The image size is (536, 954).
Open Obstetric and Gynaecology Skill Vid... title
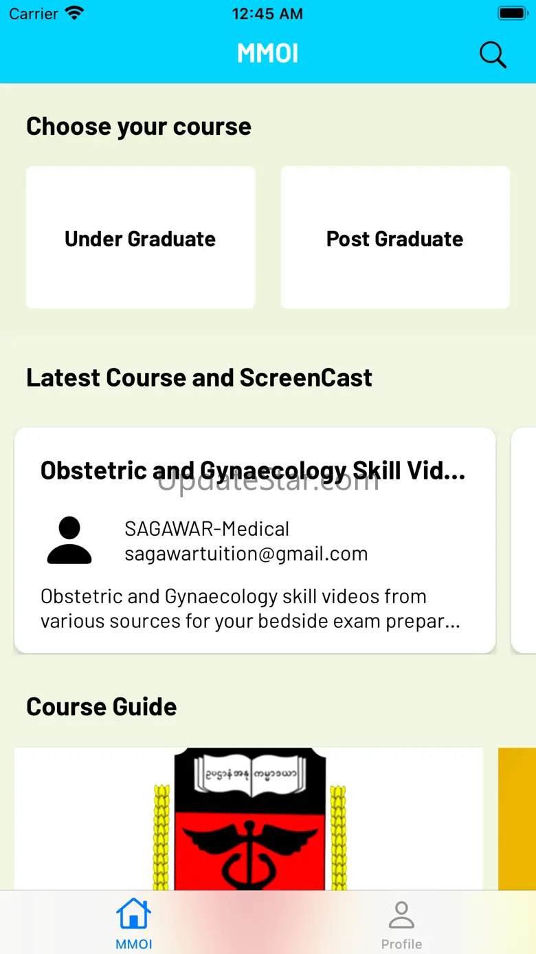coord(253,470)
